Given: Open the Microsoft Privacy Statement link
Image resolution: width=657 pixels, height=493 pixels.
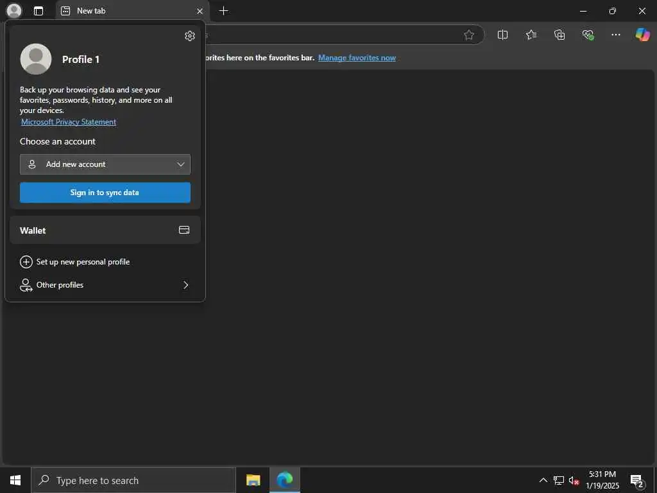Looking at the screenshot, I should (x=69, y=122).
